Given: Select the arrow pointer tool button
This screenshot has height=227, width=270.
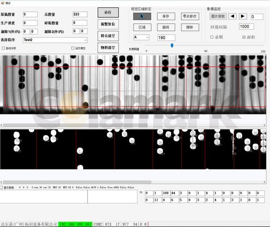Looking at the screenshot, I should (x=142, y=16).
